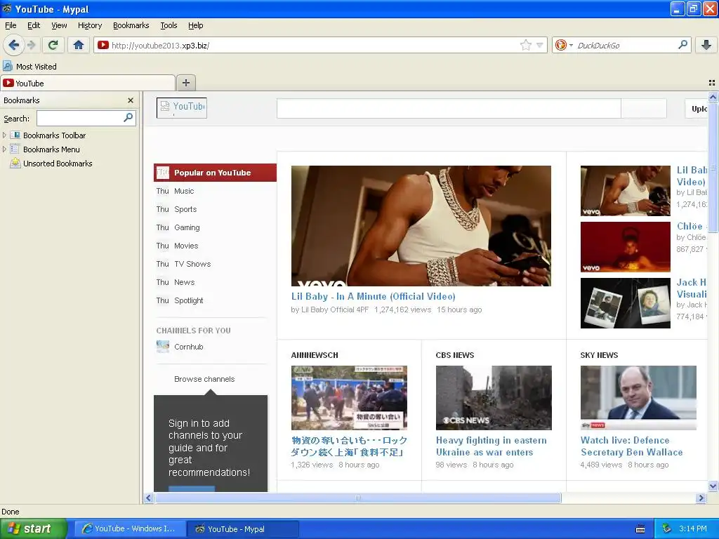Close the Bookmarks sidebar
719x539 pixels.
coord(130,100)
